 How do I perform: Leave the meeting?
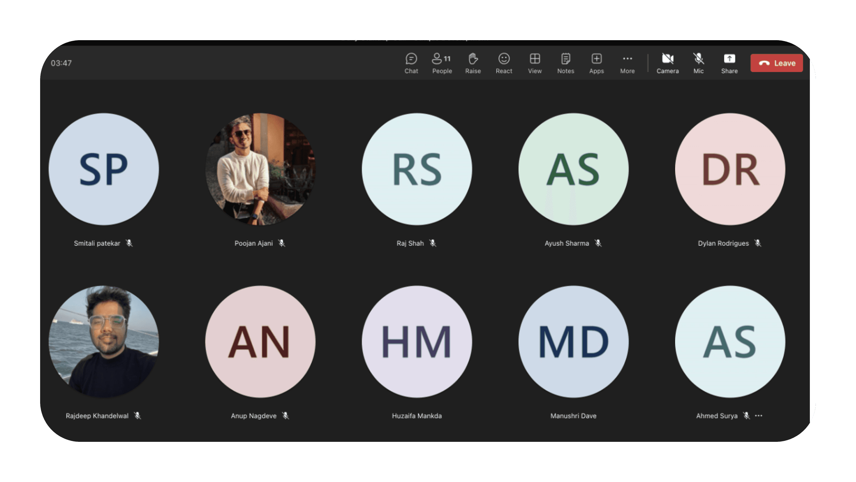point(776,63)
